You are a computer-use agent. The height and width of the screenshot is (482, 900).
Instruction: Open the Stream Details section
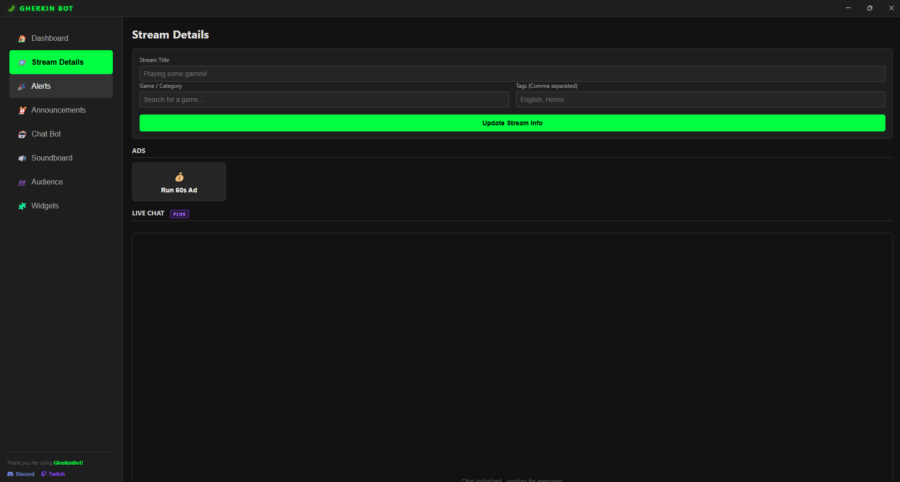tap(61, 62)
